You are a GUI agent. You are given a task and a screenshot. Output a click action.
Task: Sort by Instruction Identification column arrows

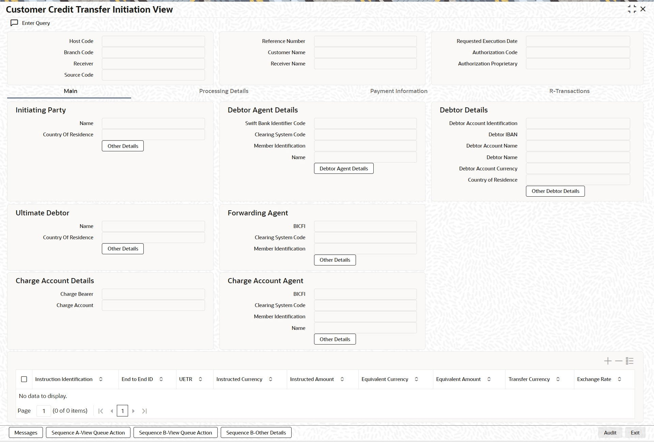click(101, 379)
